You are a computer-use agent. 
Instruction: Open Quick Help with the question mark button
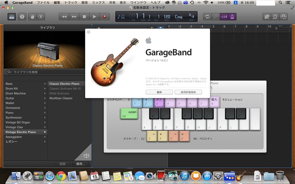(22, 17)
